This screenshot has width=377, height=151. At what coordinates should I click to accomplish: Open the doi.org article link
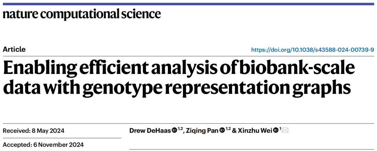click(x=312, y=50)
